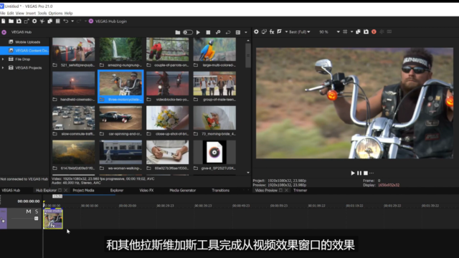Viewport: 459px width, 258px height.
Task: Toggle Split Screen View icon
Action: 280,32
